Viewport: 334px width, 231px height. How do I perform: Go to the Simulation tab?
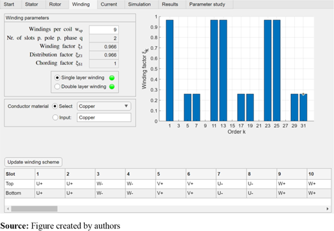(139, 4)
